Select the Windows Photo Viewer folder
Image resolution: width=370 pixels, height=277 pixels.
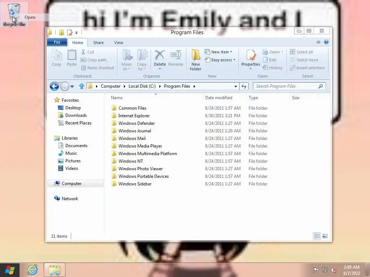click(x=141, y=169)
